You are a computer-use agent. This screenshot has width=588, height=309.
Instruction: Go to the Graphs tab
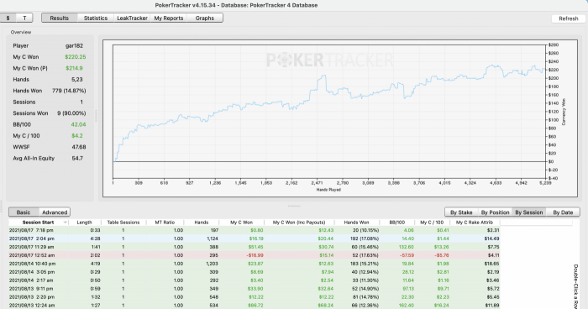tap(205, 18)
